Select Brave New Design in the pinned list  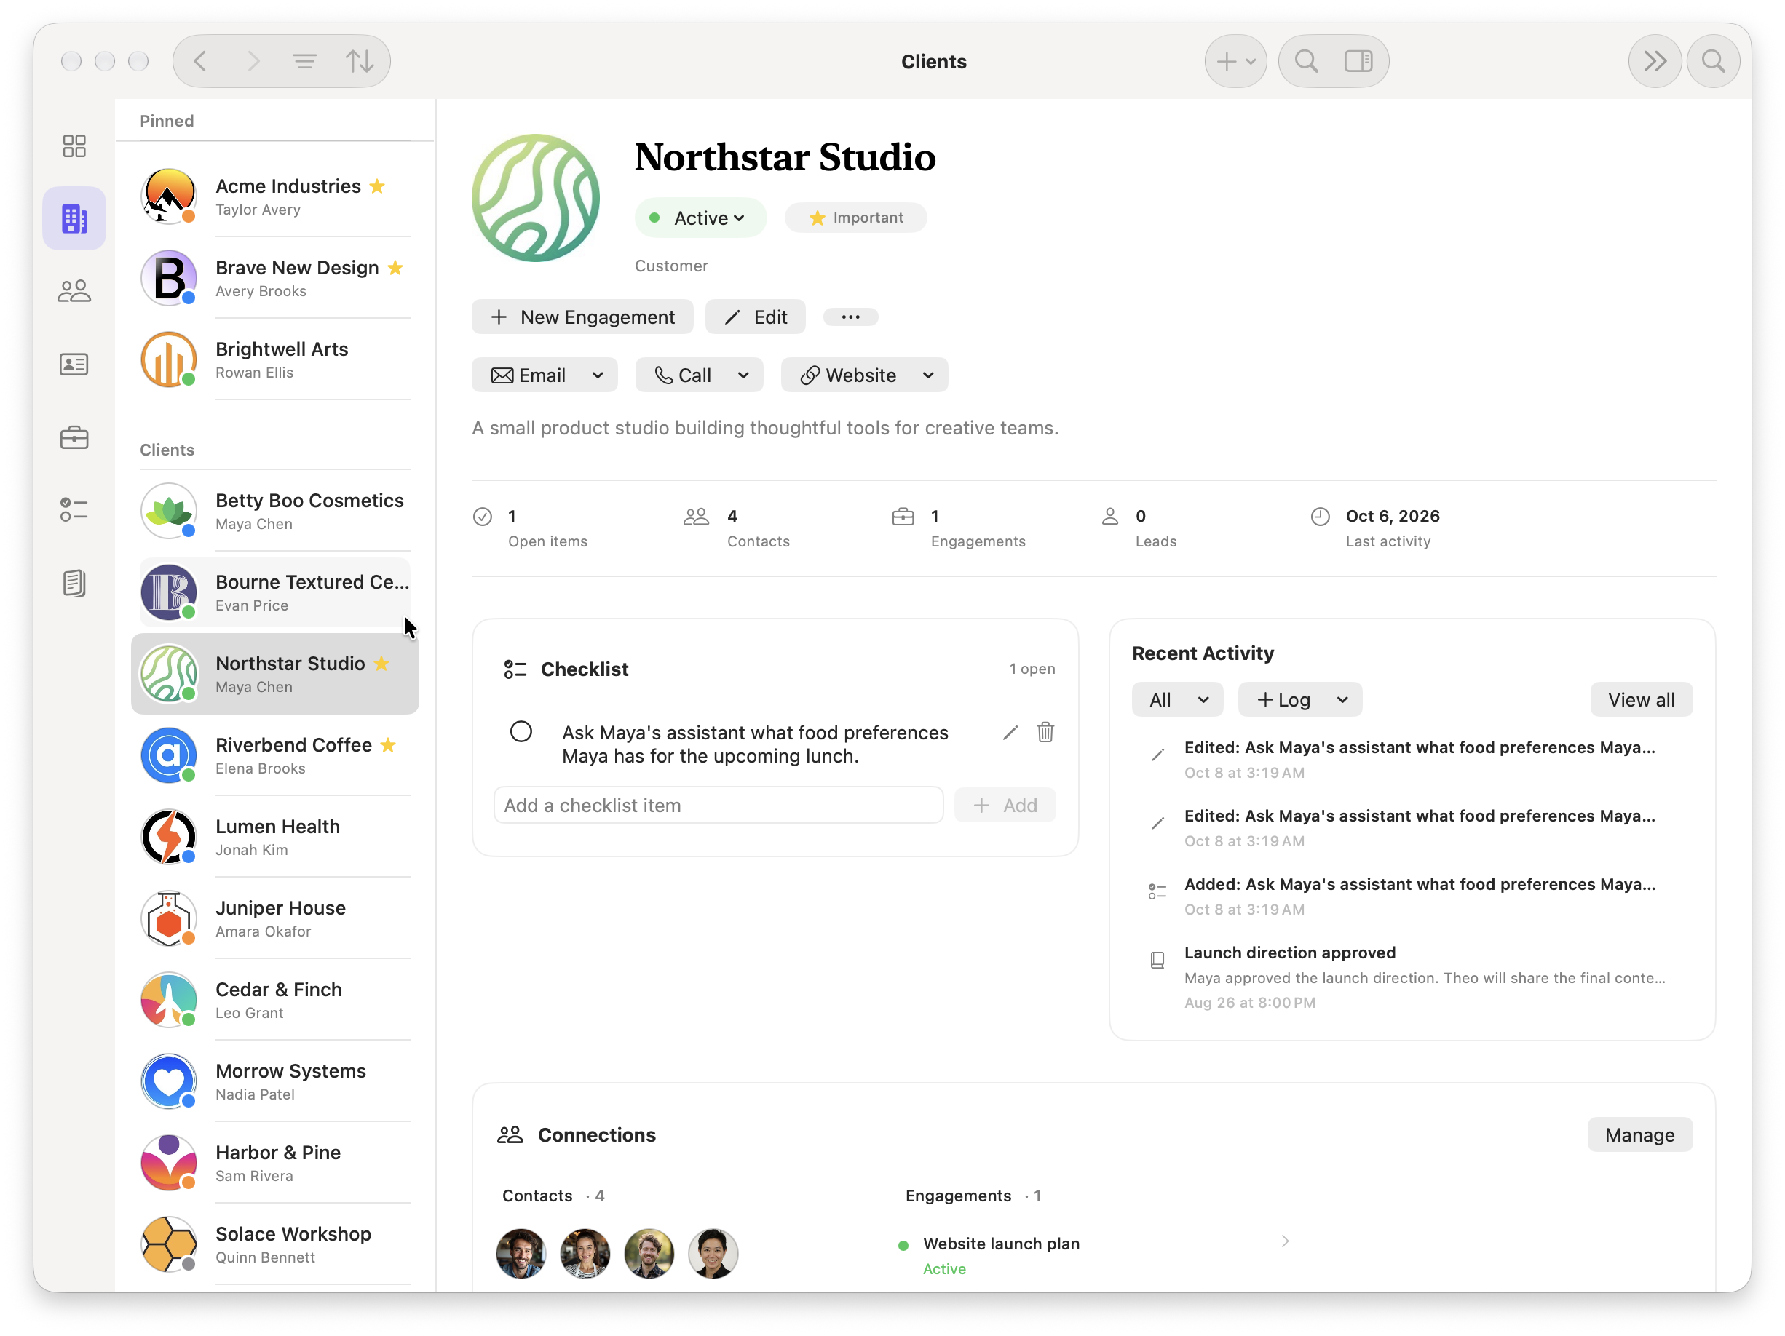click(275, 277)
